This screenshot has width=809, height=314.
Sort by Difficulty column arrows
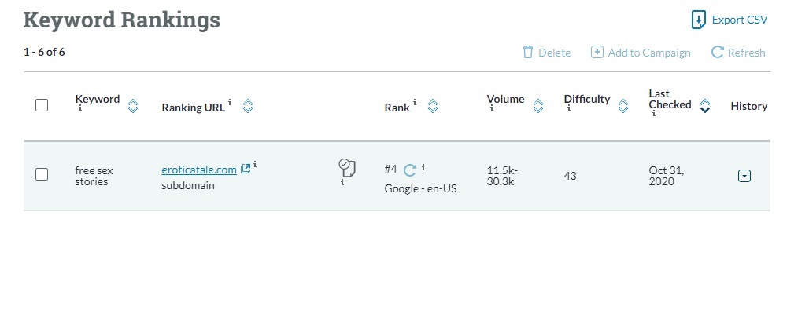click(x=623, y=106)
